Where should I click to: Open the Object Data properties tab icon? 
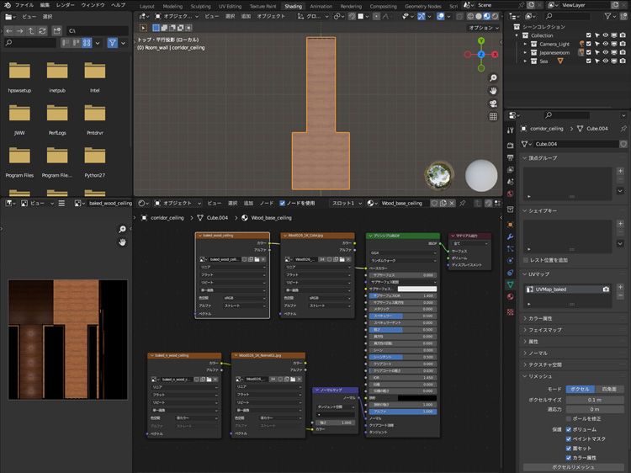tap(511, 284)
